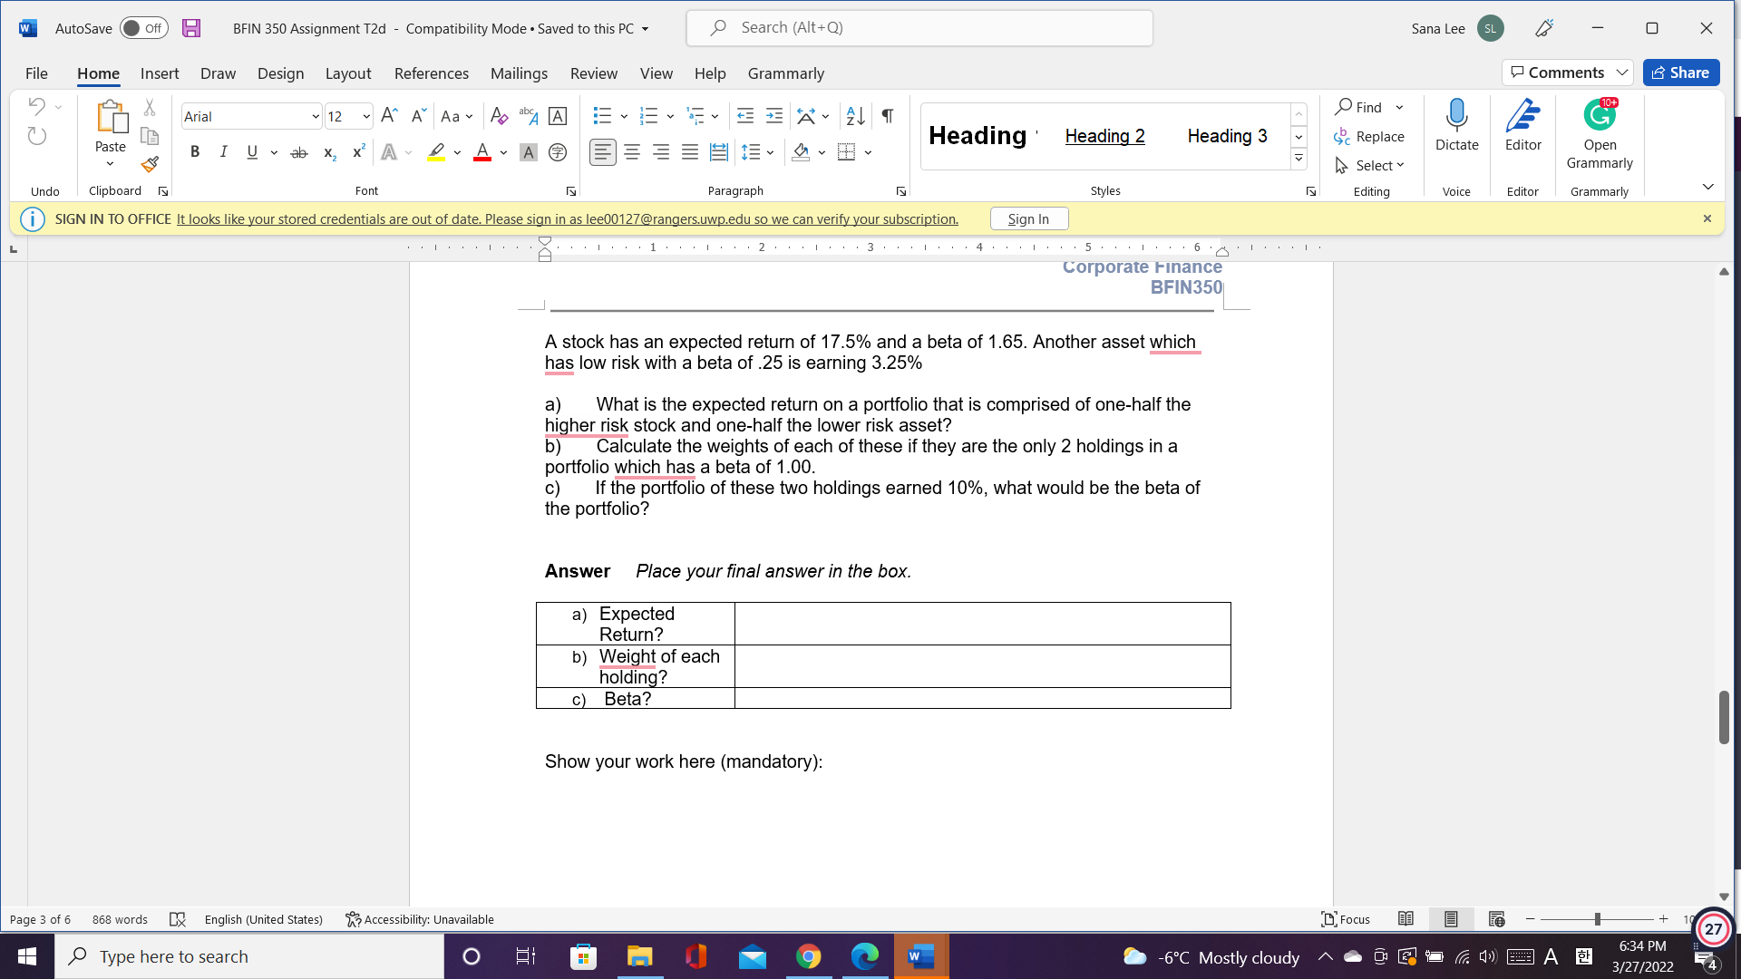Toggle the AutoSave switch on
1741x979 pixels.
coord(143,28)
